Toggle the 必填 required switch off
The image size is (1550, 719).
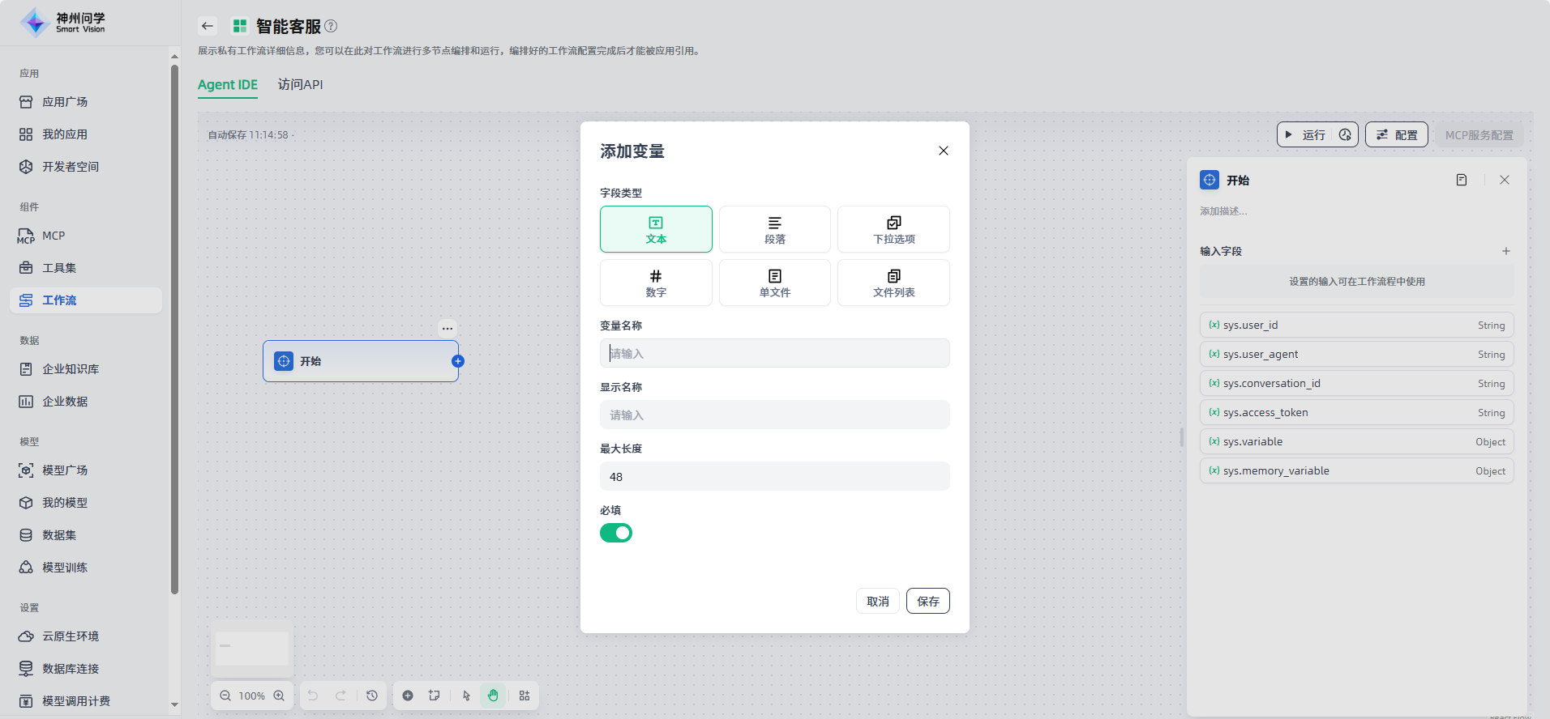pos(616,533)
